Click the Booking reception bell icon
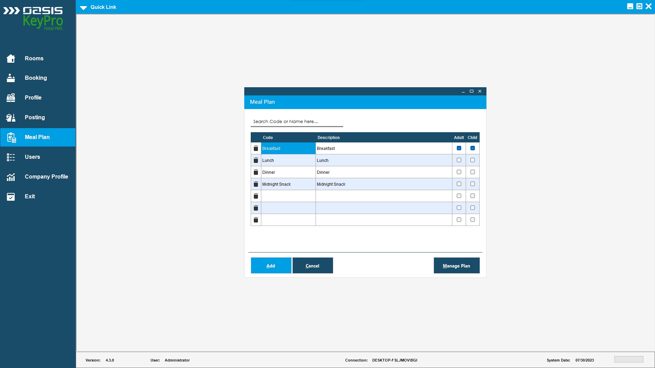Viewport: 655px width, 368px height. [x=11, y=78]
